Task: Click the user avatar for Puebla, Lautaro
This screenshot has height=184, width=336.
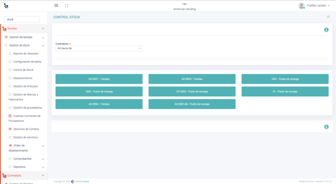Action: [302, 6]
